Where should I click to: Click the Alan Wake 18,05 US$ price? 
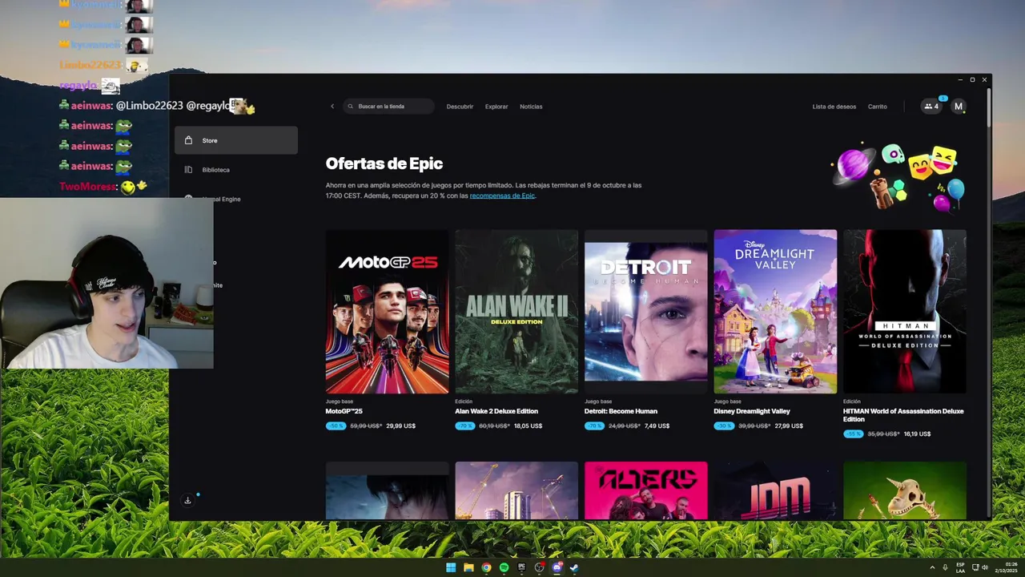pos(529,426)
